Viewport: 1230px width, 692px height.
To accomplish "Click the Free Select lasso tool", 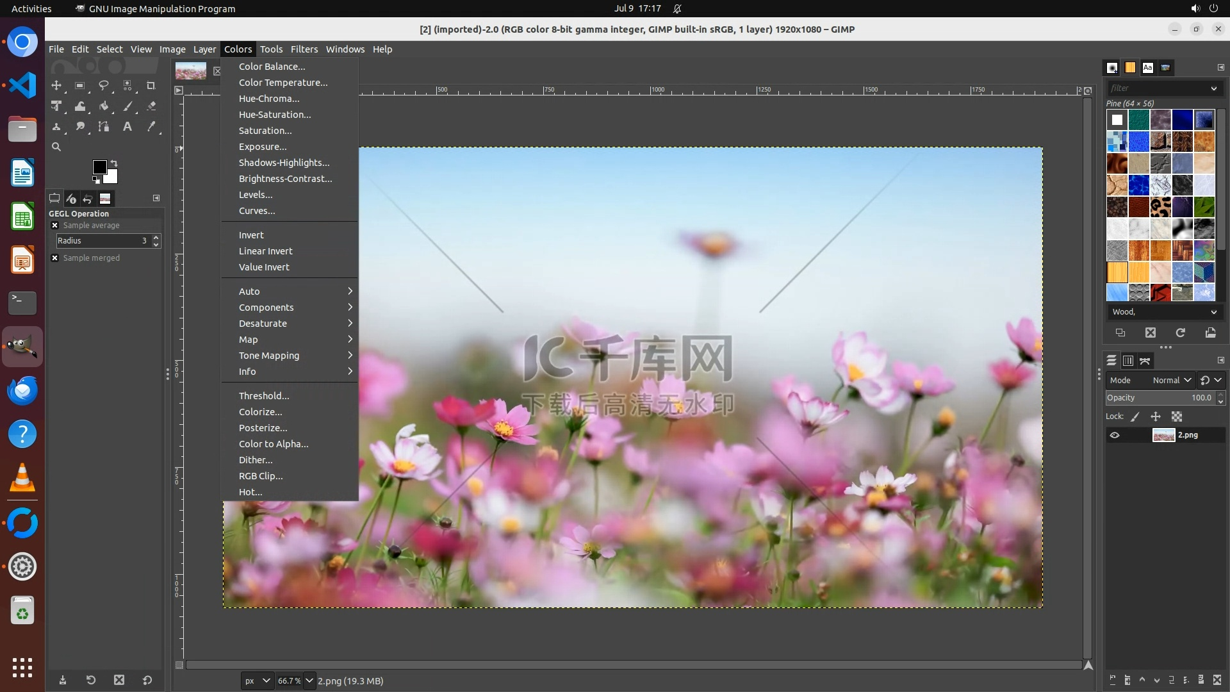I will [x=104, y=85].
